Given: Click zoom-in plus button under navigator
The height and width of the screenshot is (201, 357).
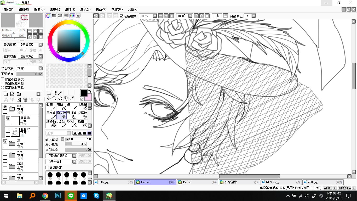Looking at the screenshot, I should (35, 31).
